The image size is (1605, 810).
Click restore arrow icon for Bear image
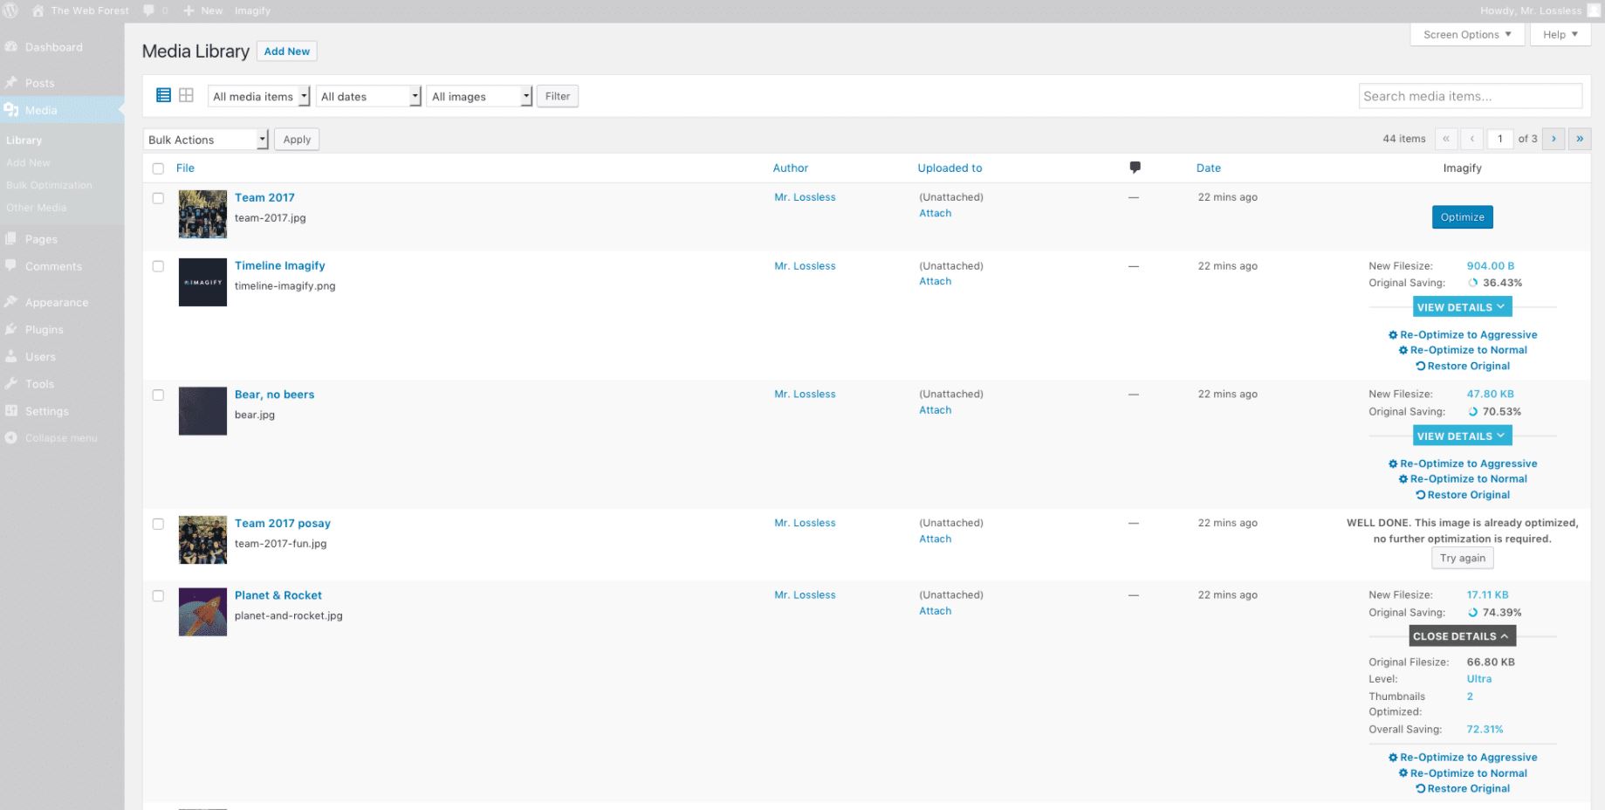coord(1420,495)
